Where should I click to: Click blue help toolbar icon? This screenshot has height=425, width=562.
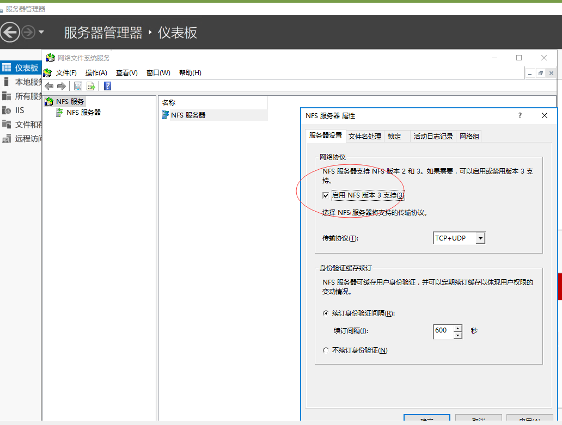point(107,86)
